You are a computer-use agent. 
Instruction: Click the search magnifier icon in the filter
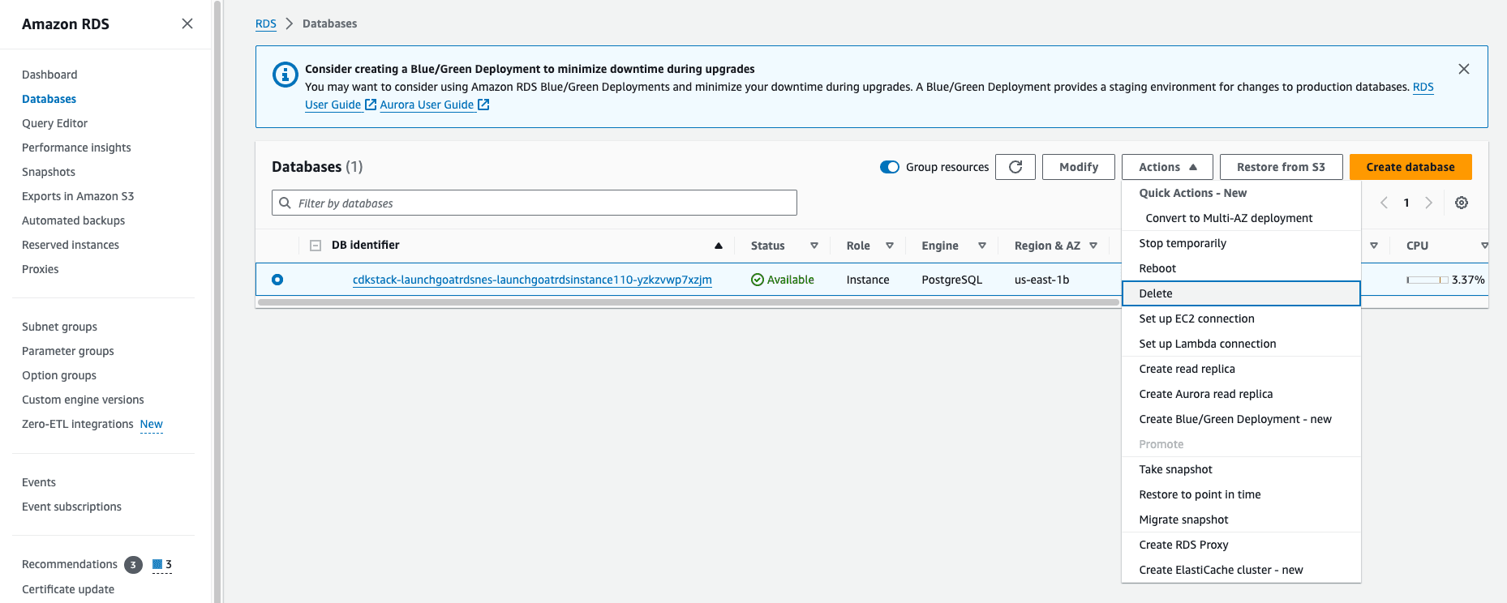(x=285, y=203)
